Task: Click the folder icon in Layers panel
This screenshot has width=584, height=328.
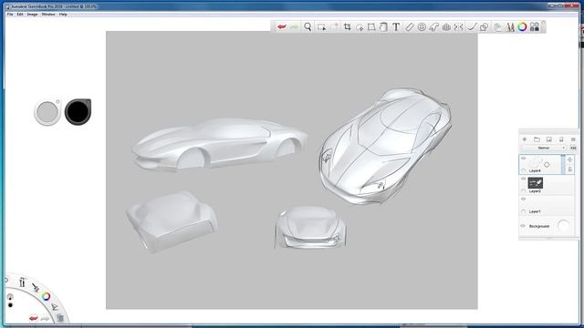Action: click(537, 139)
